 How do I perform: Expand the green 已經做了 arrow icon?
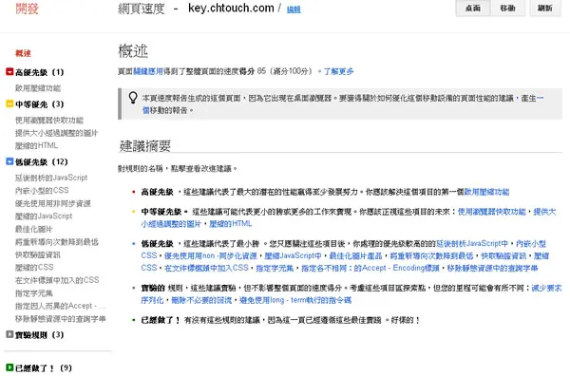click(x=9, y=367)
